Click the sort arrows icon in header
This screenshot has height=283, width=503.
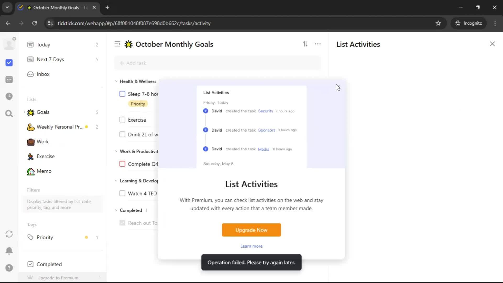pyautogui.click(x=305, y=44)
